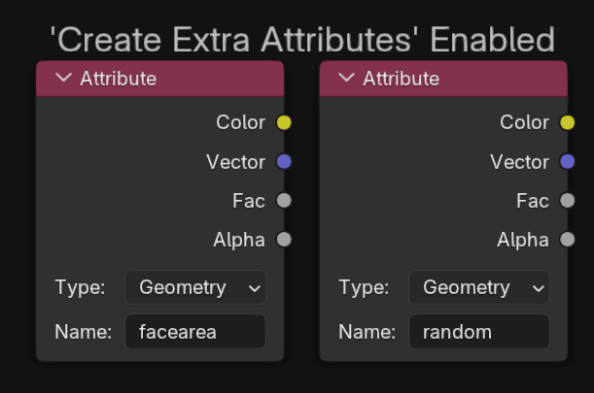The width and height of the screenshot is (594, 393).
Task: Open Type dropdown on random node
Action: pyautogui.click(x=478, y=287)
